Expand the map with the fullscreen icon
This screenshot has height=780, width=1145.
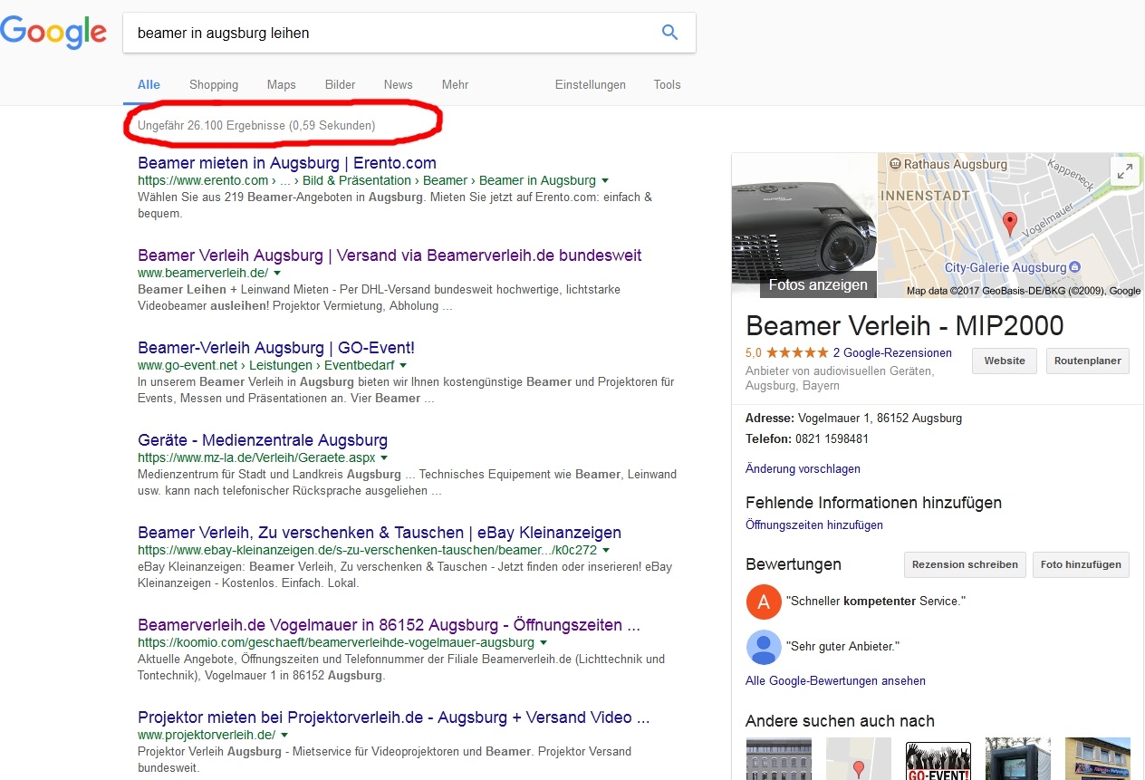(x=1124, y=170)
